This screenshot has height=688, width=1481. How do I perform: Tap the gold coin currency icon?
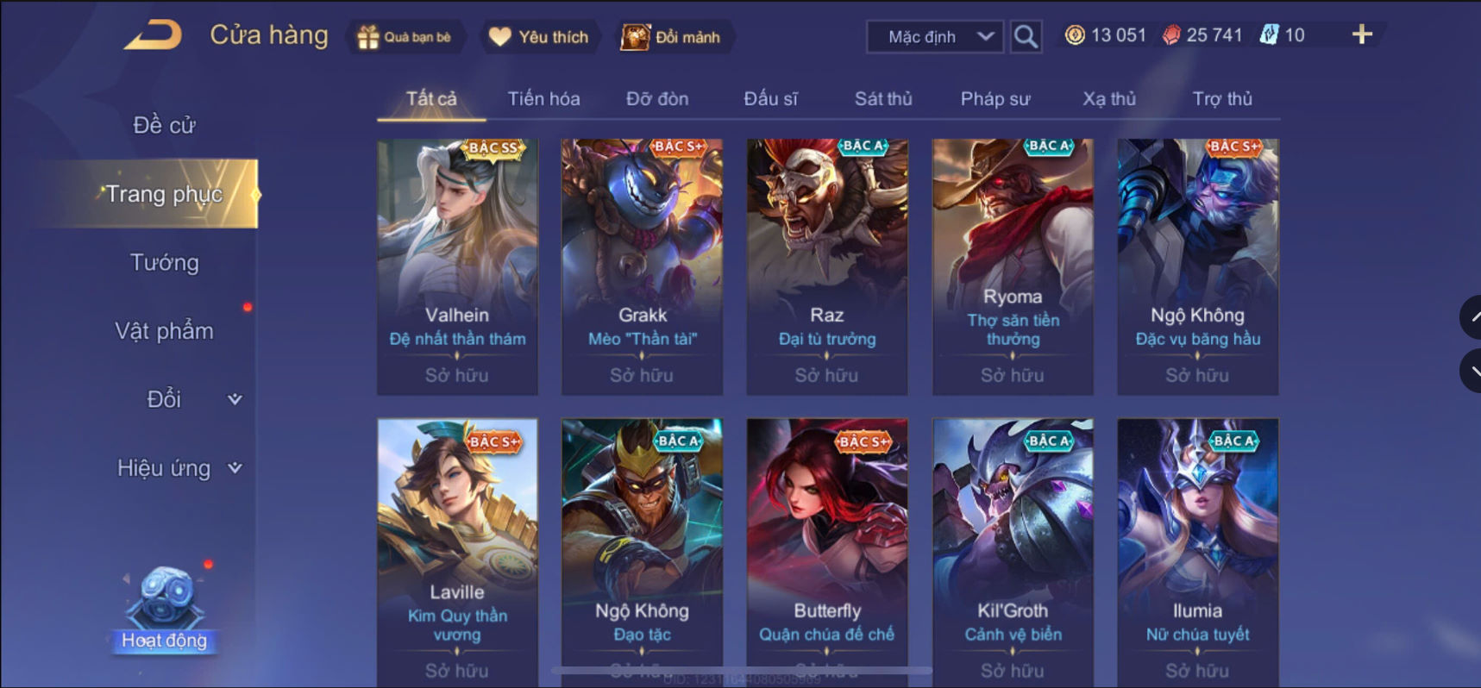click(1075, 35)
